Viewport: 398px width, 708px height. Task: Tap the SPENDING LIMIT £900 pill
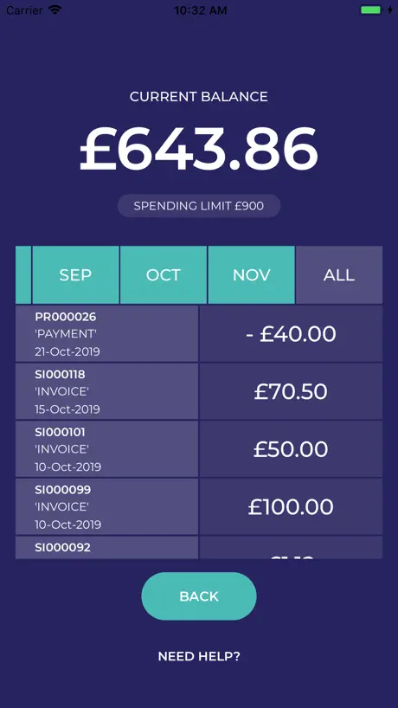[x=199, y=206]
